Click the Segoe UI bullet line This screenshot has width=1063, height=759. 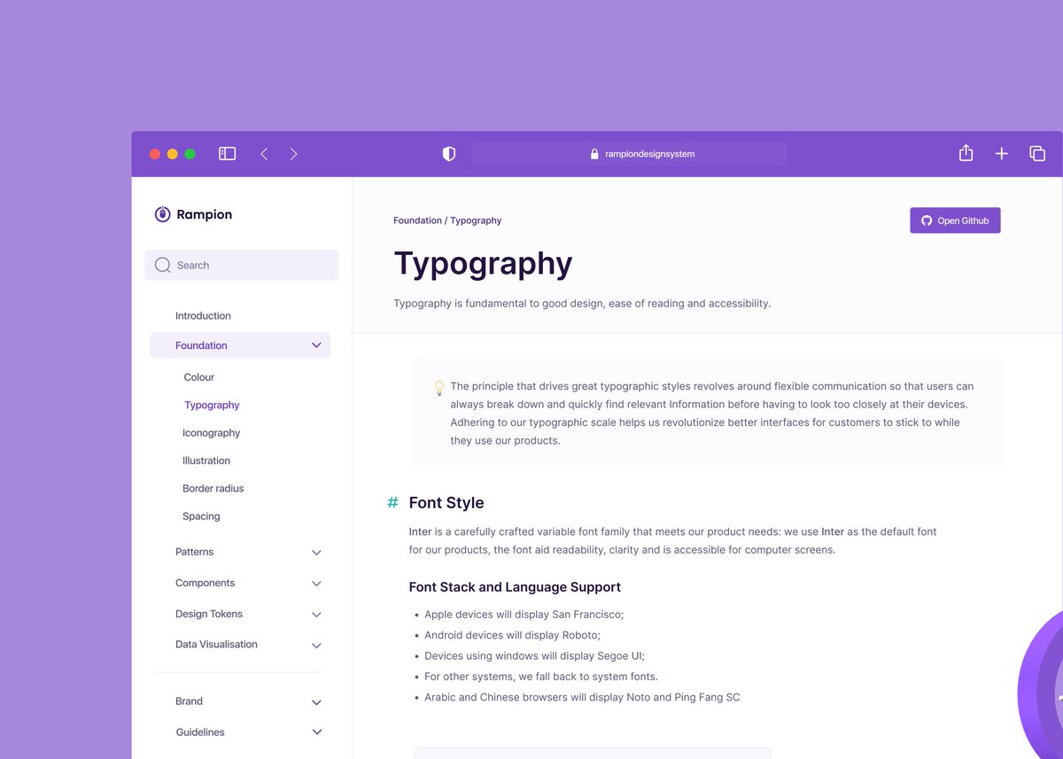534,656
